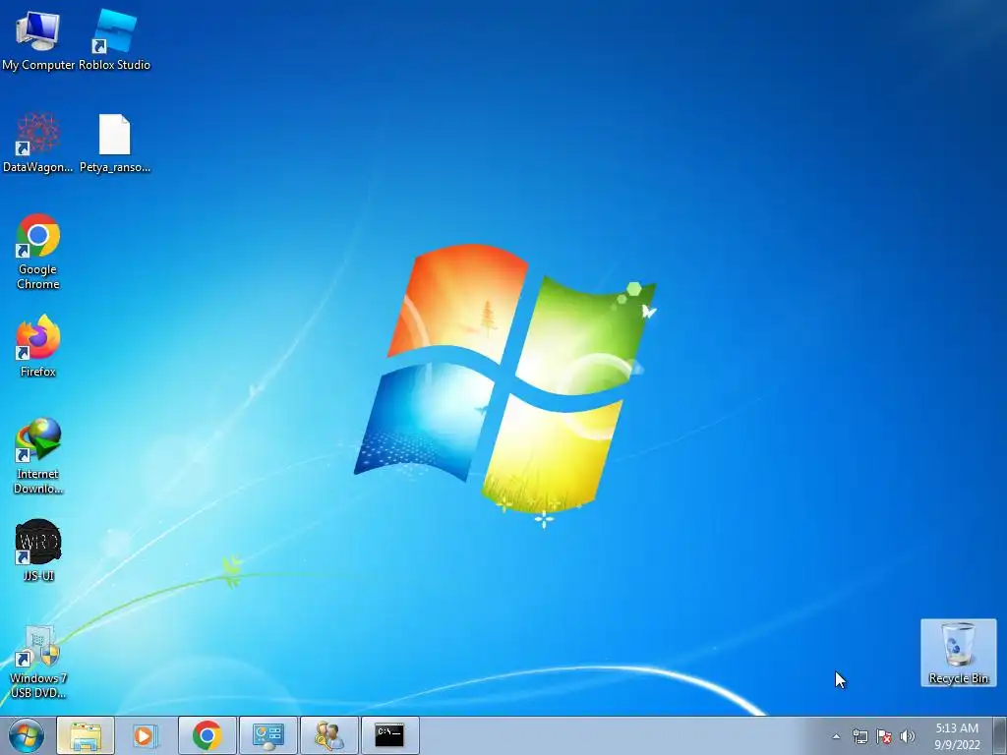
Task: Click the Recycle Bin label text
Action: point(958,678)
